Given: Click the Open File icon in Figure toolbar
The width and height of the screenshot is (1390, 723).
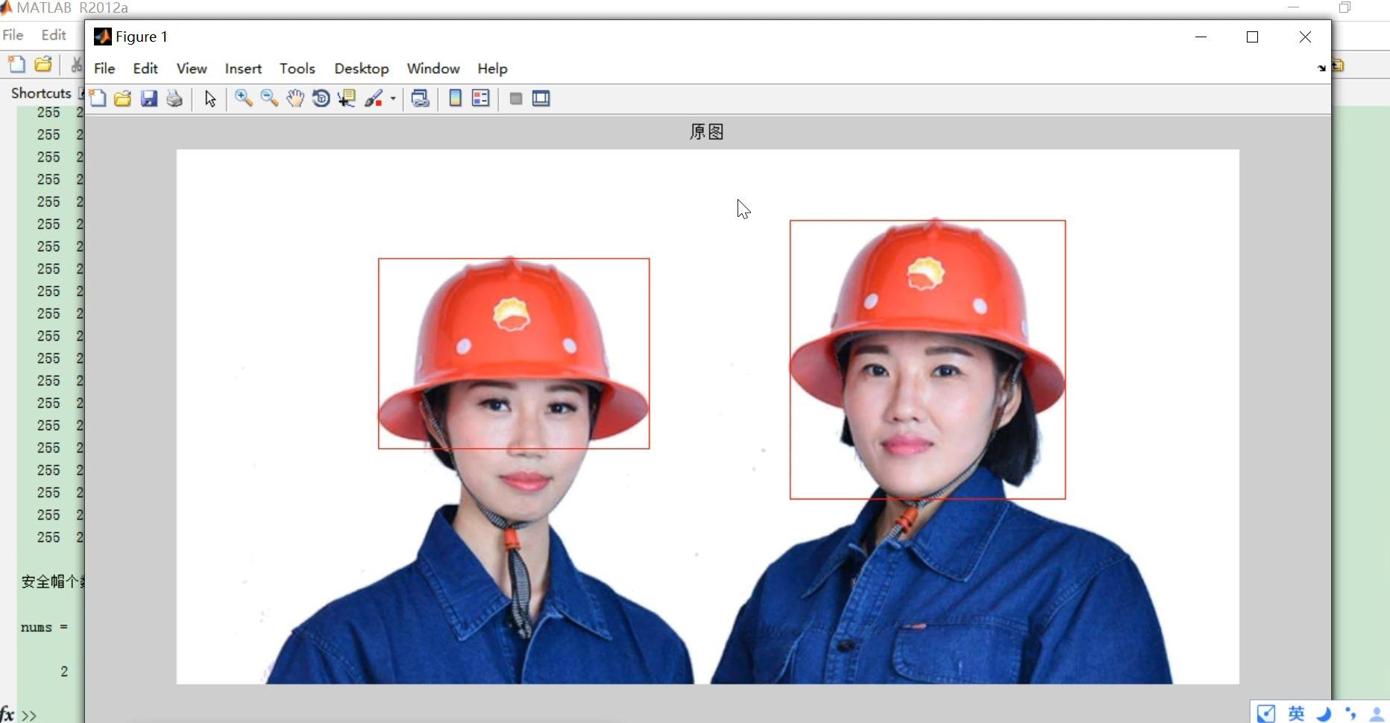Looking at the screenshot, I should [123, 98].
